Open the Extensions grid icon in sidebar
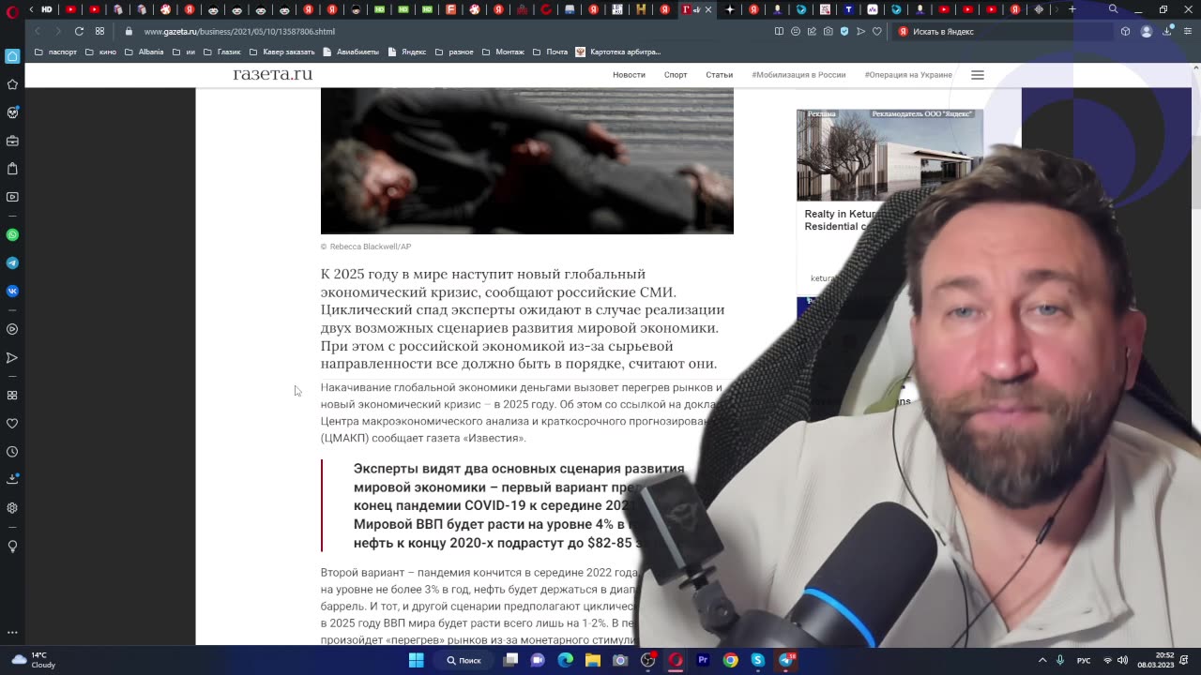Viewport: 1201px width, 675px height. 12,395
